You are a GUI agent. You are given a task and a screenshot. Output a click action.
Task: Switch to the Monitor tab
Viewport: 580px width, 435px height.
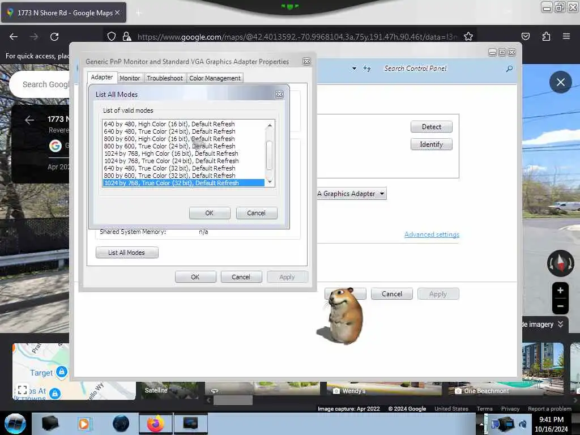pyautogui.click(x=130, y=78)
